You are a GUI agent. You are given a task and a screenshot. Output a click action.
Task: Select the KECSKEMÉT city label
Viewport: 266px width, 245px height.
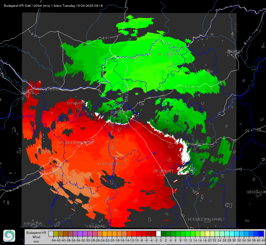[163, 171]
